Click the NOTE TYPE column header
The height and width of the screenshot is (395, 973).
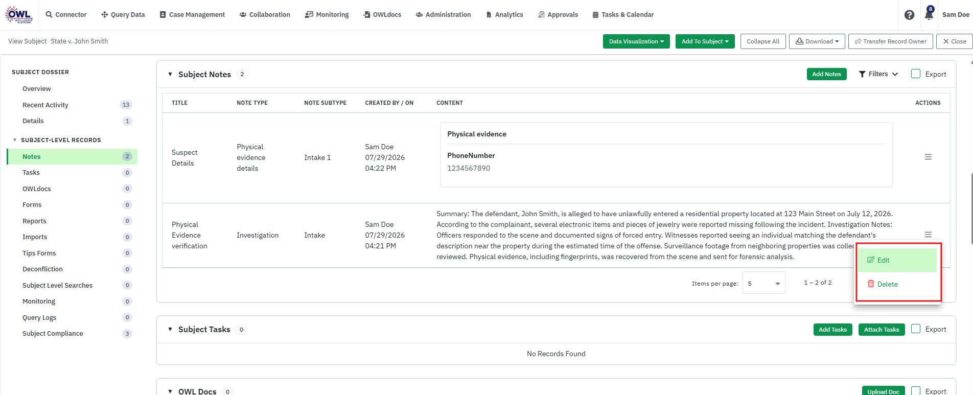pos(252,103)
